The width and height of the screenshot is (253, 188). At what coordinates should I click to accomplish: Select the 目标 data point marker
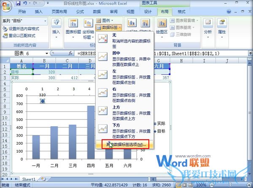click(x=43, y=101)
